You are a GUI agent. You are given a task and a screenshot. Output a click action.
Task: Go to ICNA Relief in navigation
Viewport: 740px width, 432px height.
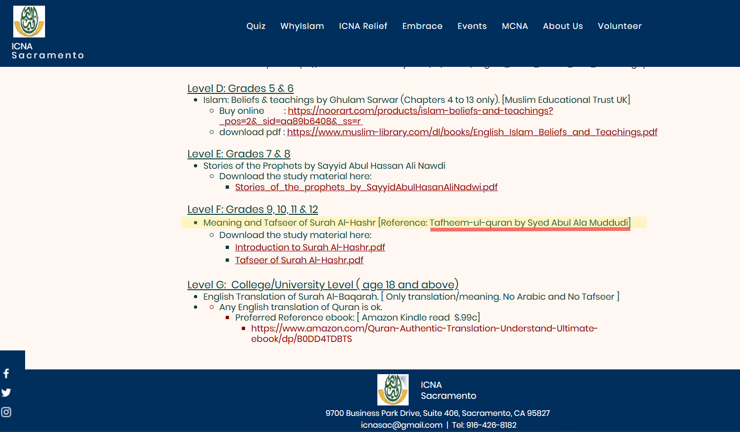[x=363, y=26]
